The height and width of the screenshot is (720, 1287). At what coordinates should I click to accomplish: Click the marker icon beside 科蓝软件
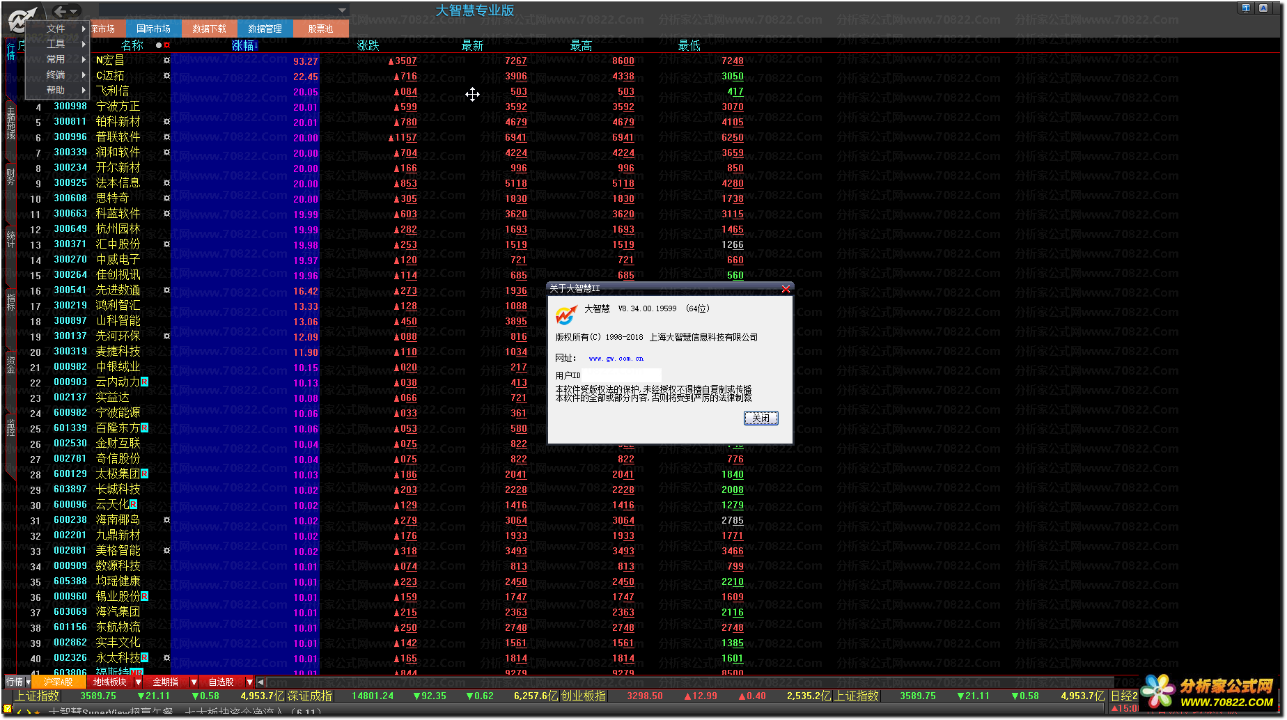[x=166, y=214]
